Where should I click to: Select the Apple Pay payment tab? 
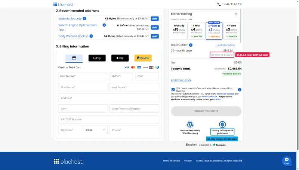120,58
